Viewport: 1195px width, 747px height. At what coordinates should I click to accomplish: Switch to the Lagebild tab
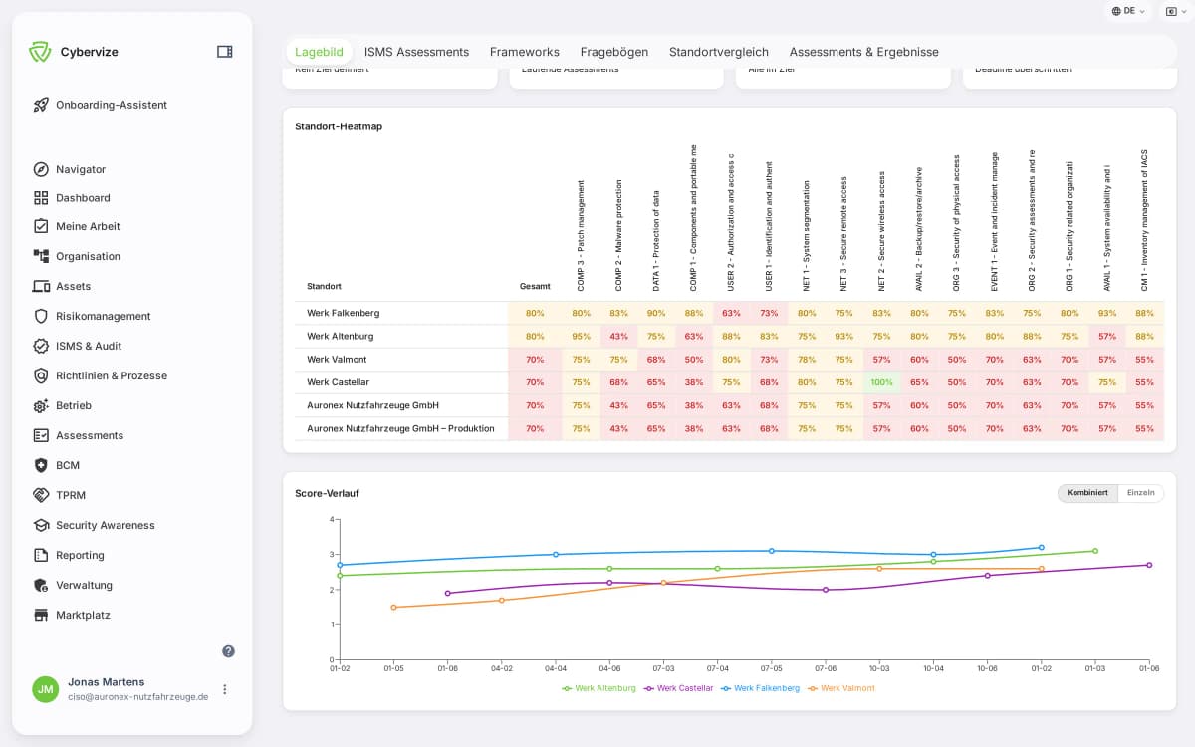[319, 52]
